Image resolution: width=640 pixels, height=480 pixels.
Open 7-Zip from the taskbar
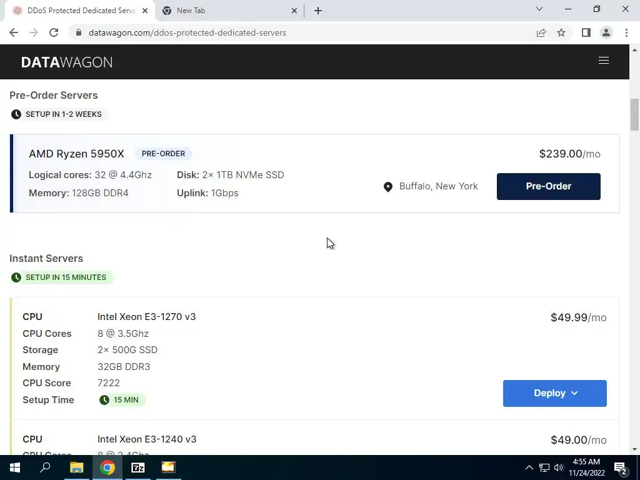pos(138,467)
